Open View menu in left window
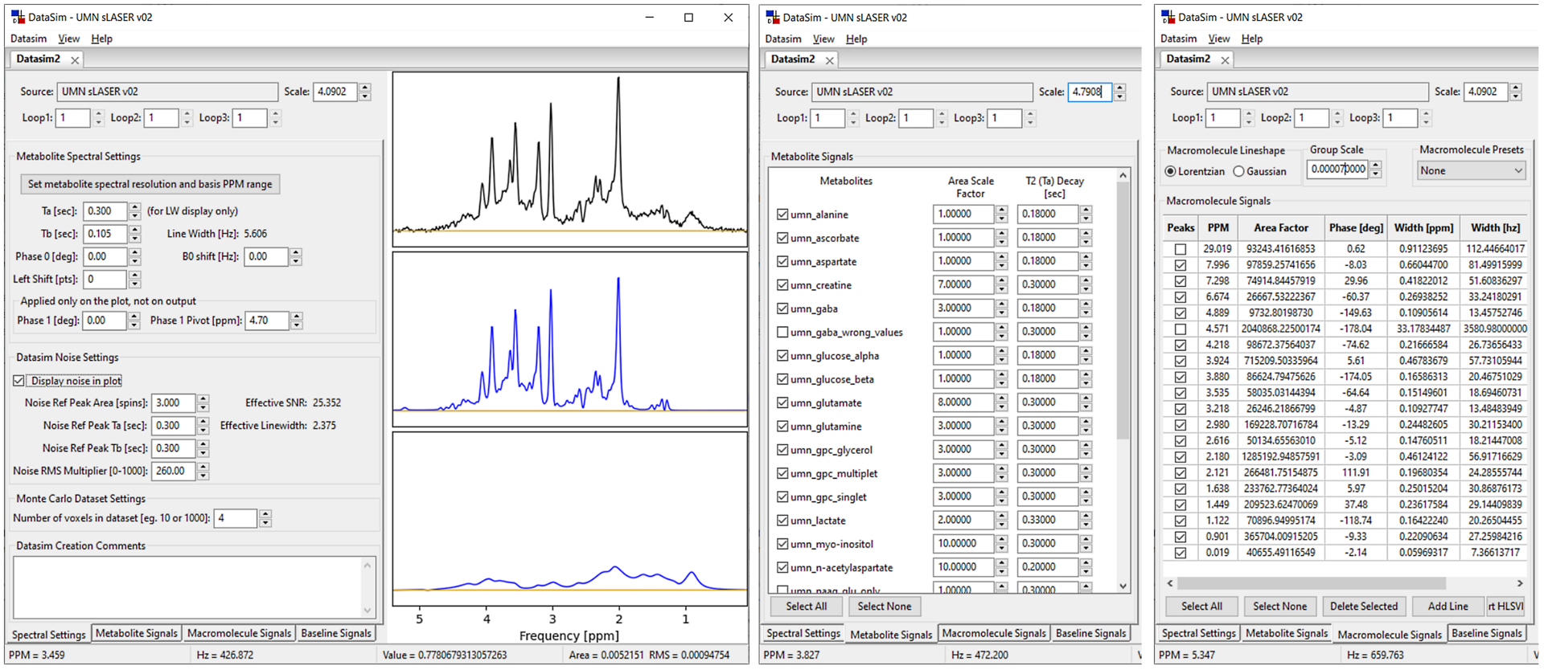1544x670 pixels. coord(69,39)
